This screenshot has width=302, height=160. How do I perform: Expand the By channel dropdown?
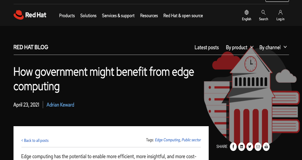pyautogui.click(x=273, y=47)
